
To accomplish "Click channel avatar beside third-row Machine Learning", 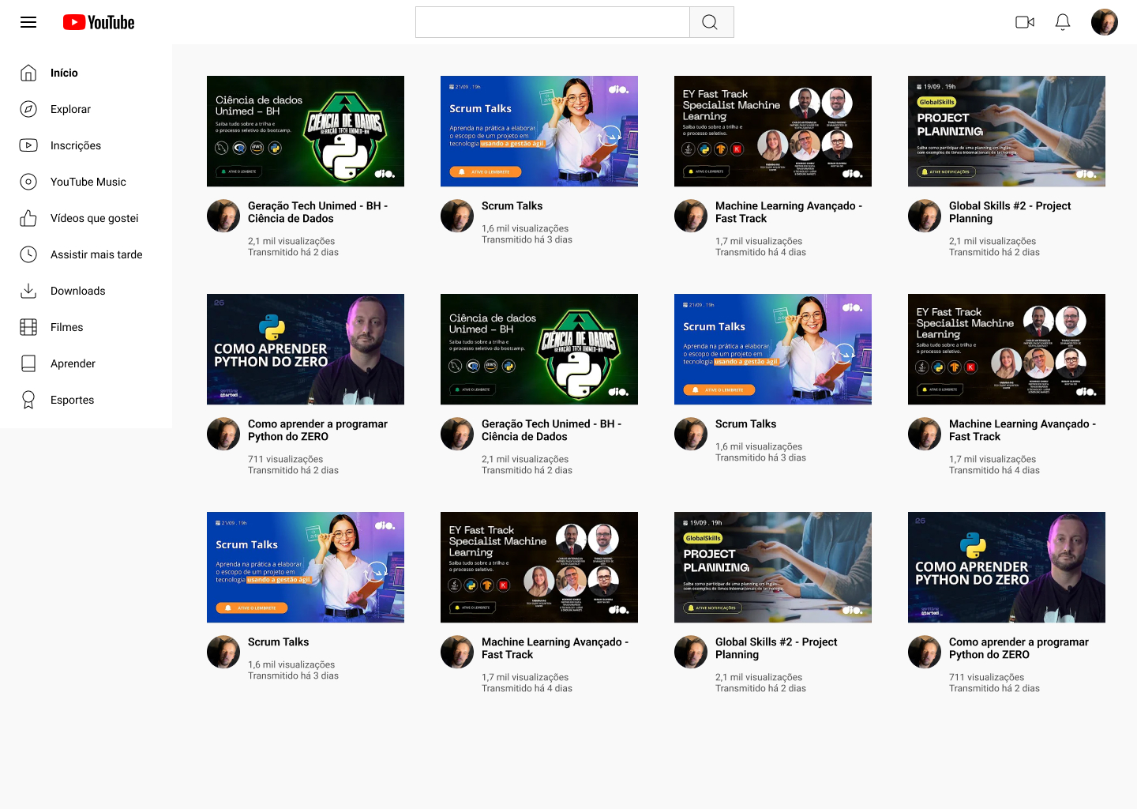I will (457, 652).
